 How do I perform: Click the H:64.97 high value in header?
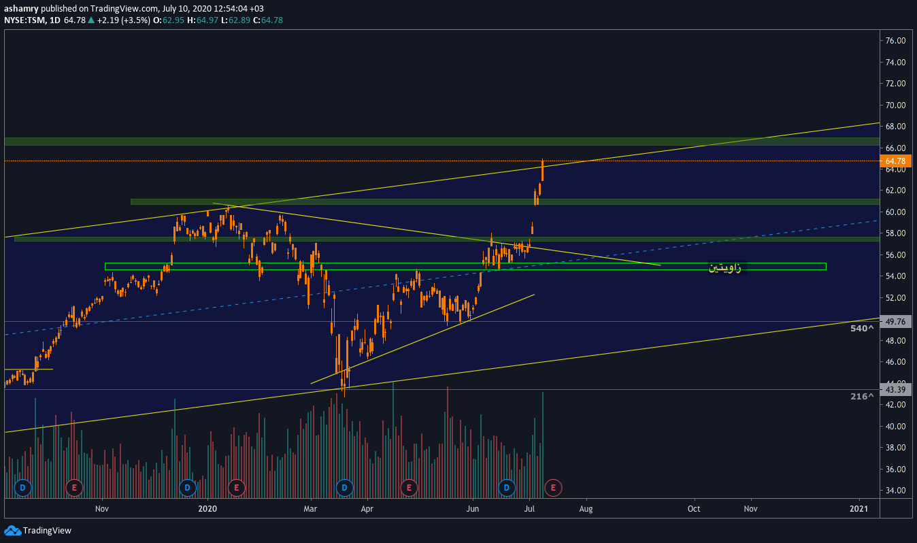coord(204,20)
